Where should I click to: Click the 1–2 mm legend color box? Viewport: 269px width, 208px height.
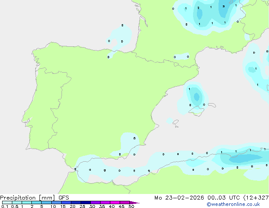coord(27,202)
